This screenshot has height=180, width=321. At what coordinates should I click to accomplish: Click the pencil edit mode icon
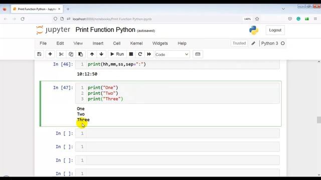[x=253, y=43]
